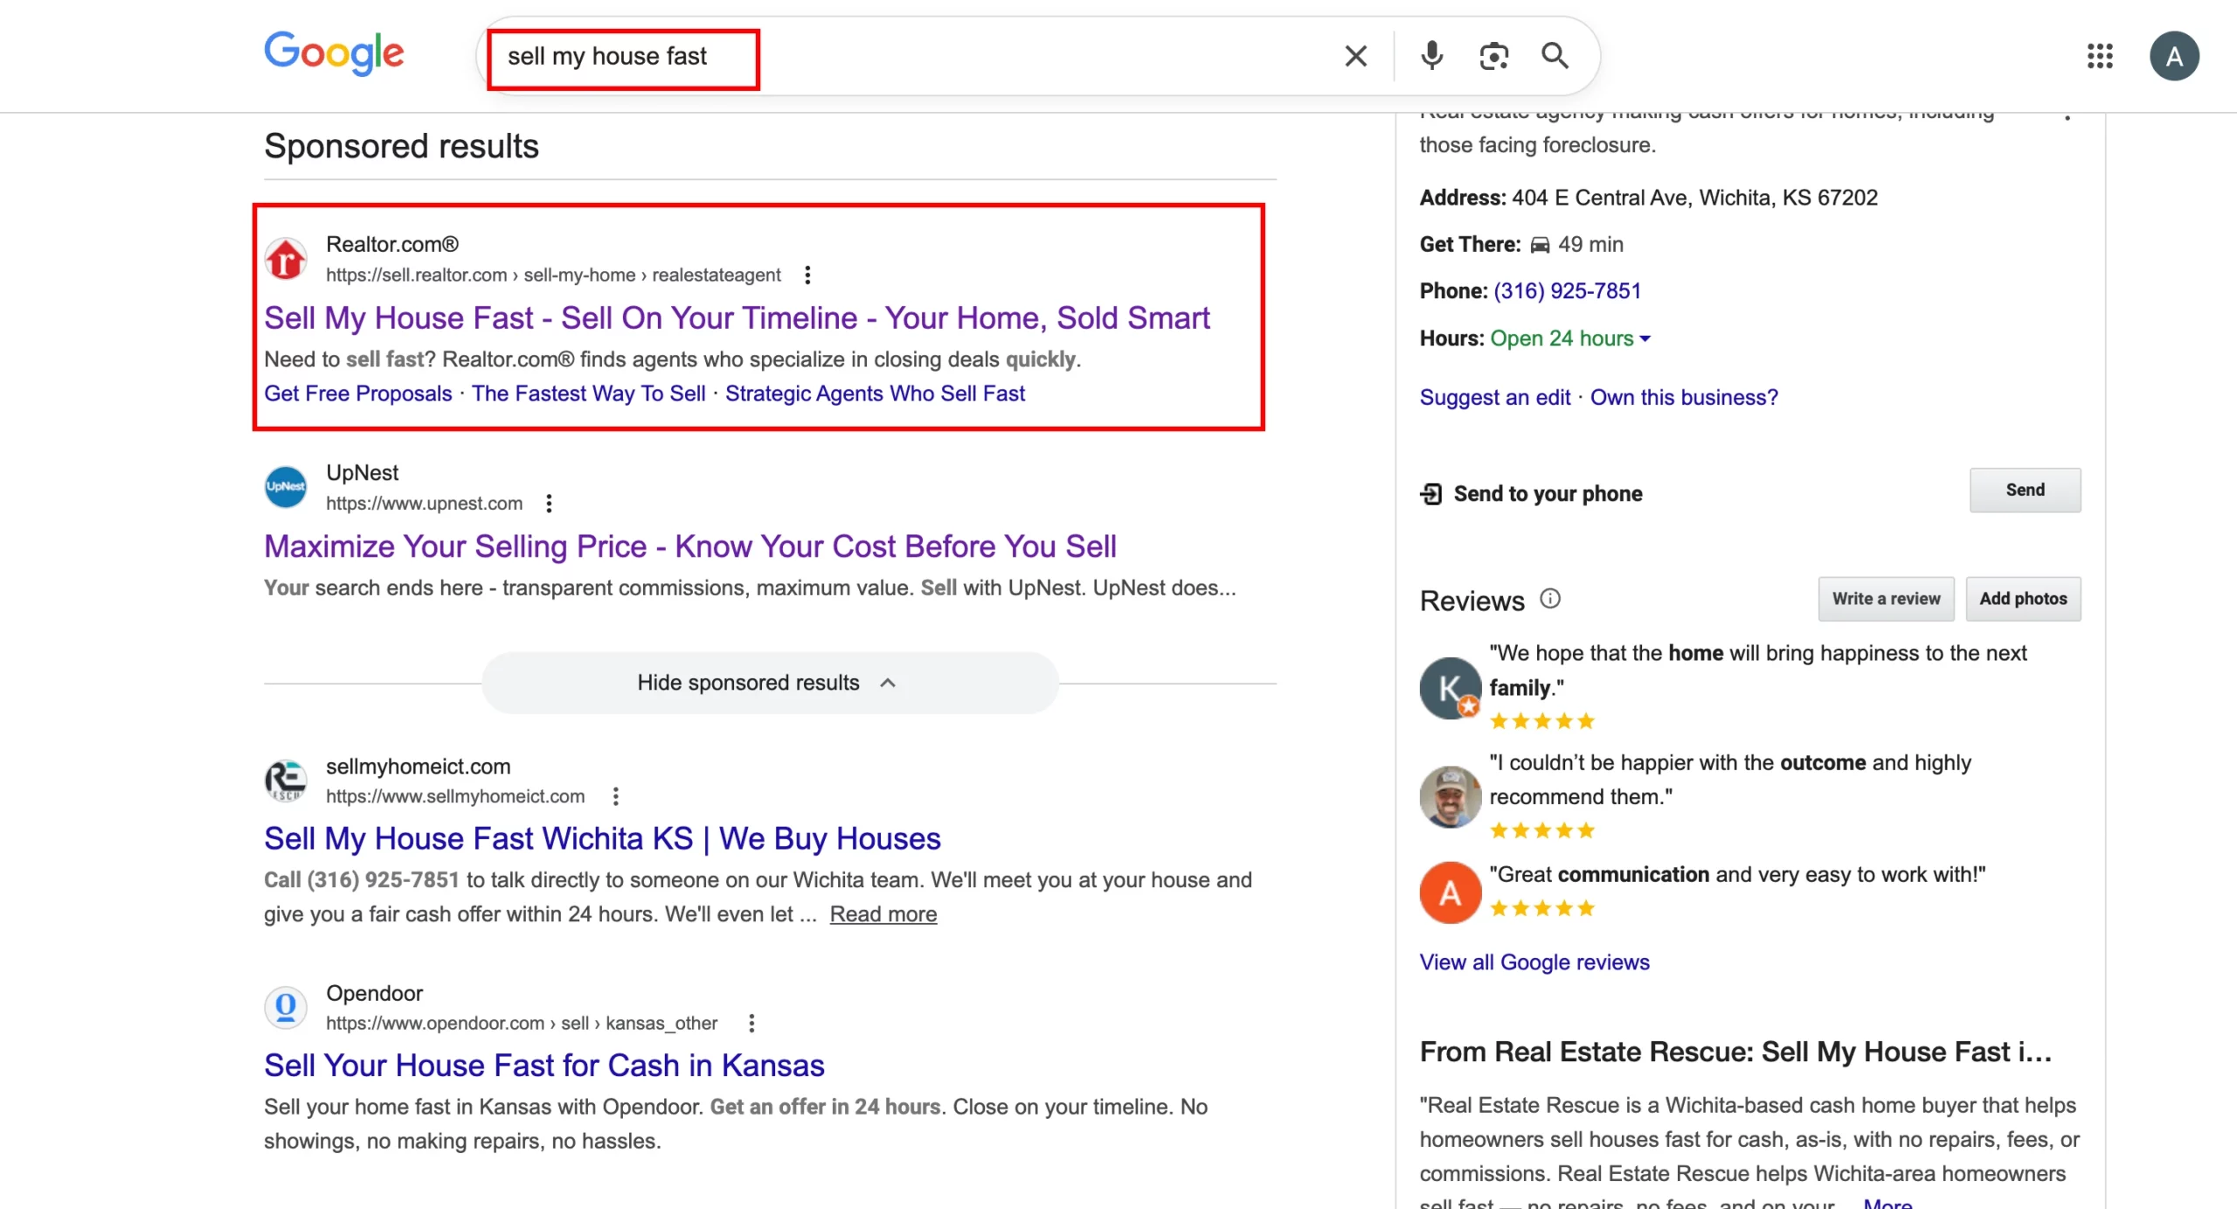The image size is (2237, 1209).
Task: Open The Fastest Way To Sell sitelink
Action: pos(589,394)
